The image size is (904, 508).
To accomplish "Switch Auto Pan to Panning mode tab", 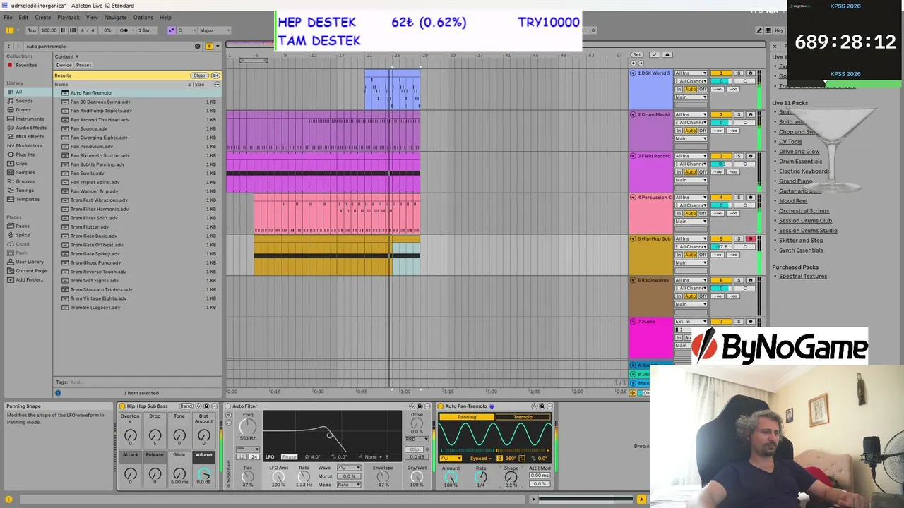I will tap(467, 417).
